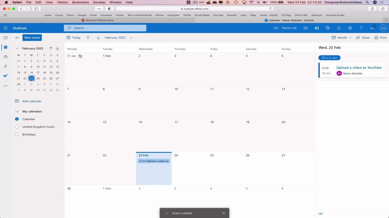Uncheck the Calendar calendar

pyautogui.click(x=17, y=119)
